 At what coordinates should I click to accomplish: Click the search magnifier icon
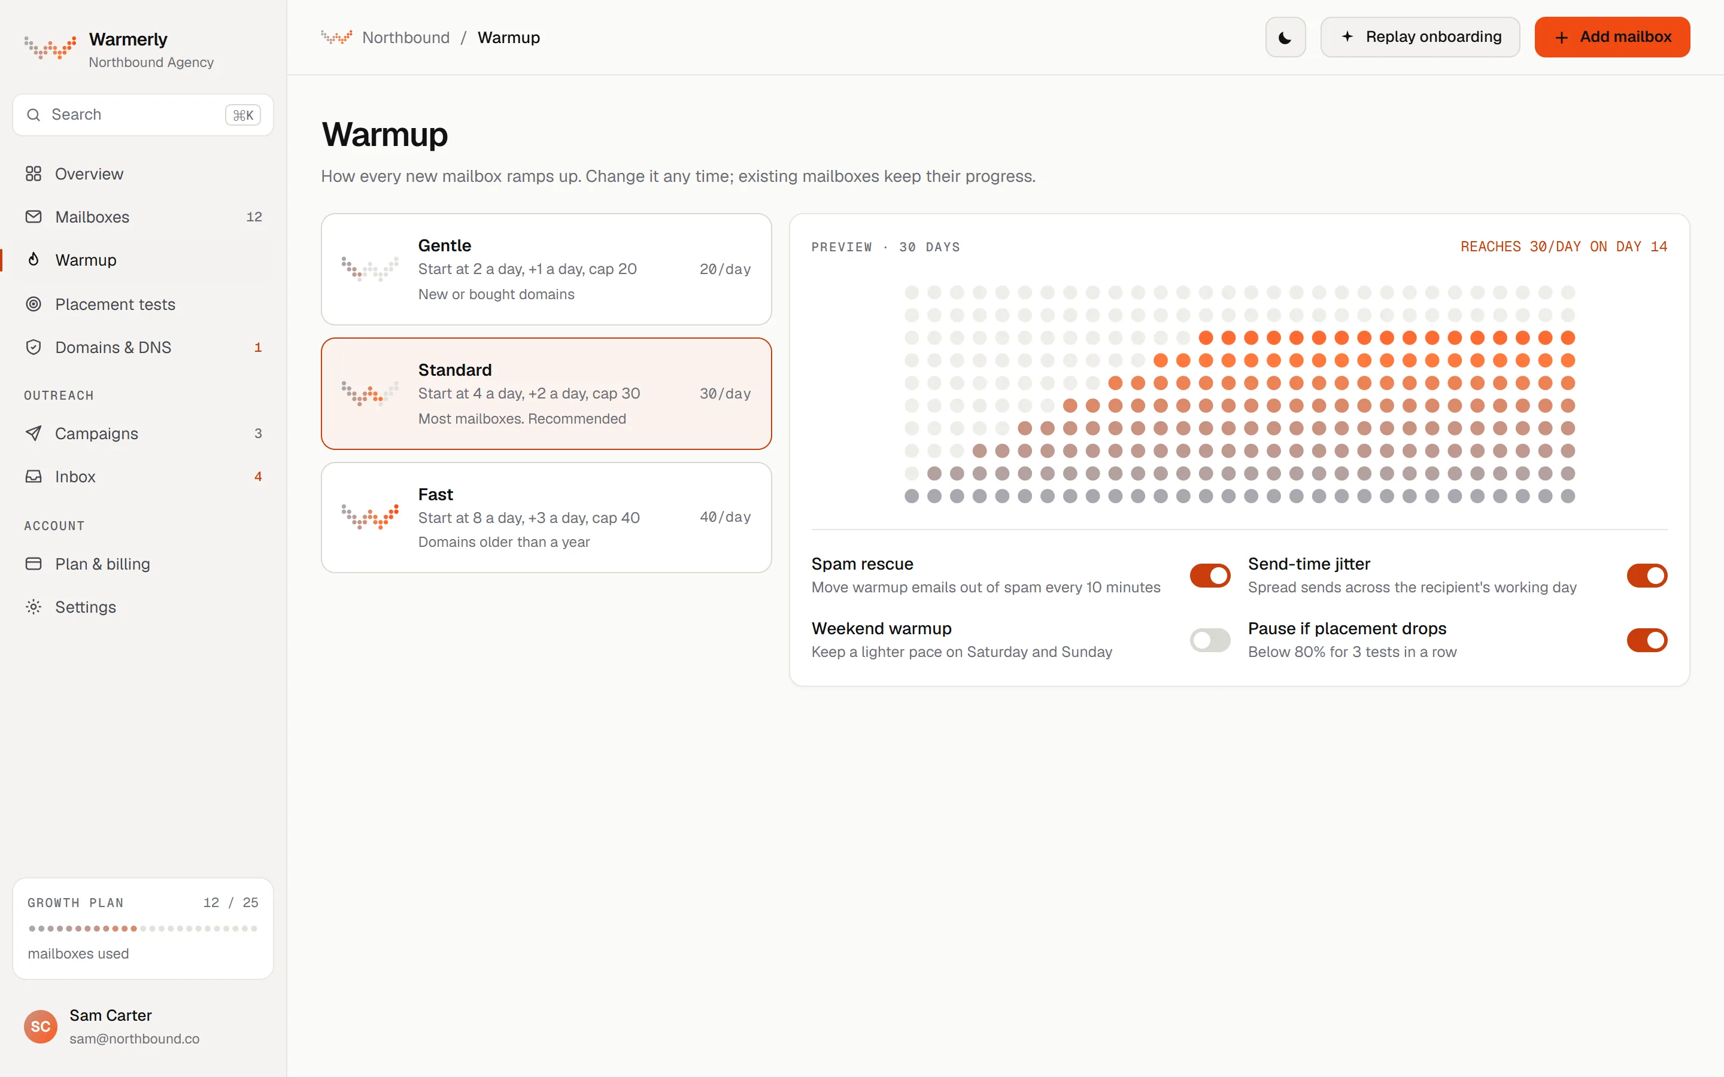34,115
